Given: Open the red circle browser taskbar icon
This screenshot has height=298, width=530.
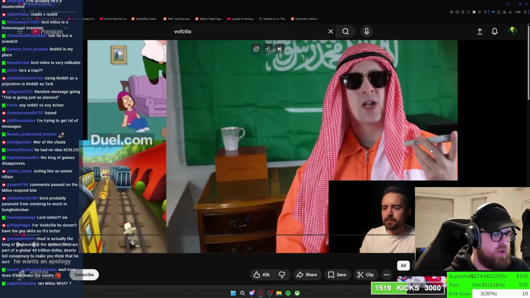Looking at the screenshot, I should 260,293.
